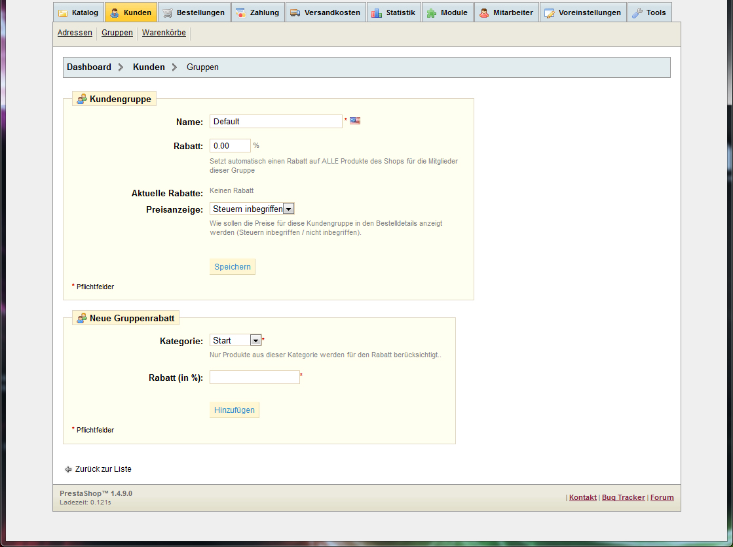This screenshot has width=733, height=547.
Task: Click the Katalog folder icon
Action: click(63, 13)
